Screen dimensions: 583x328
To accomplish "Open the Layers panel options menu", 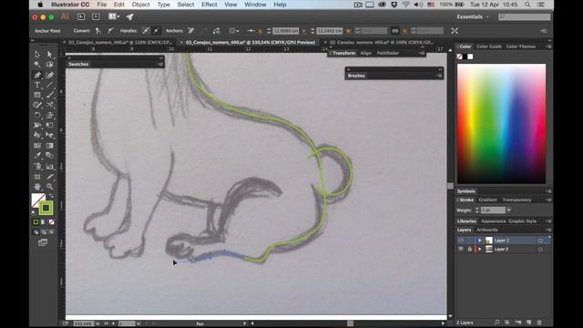I will (548, 230).
